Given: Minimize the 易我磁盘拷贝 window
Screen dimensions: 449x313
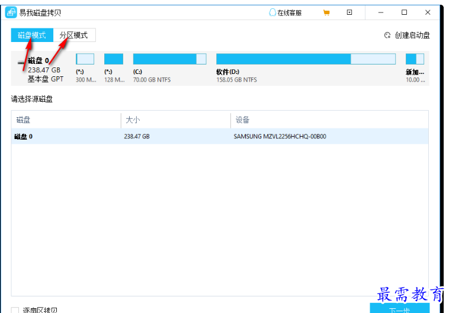Looking at the screenshot, I should (380, 12).
